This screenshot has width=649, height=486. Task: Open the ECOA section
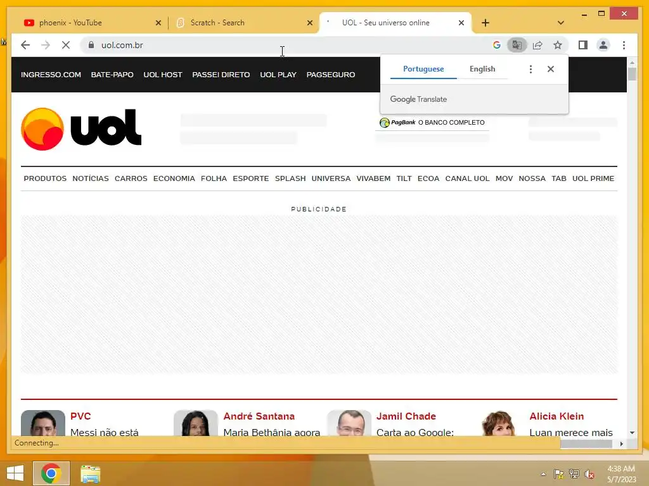[428, 178]
